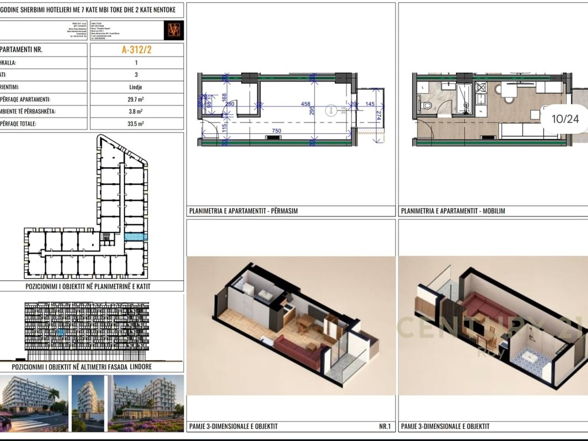Screen dimensions: 588x441
Task: Select the blue highlighted unit on floor layout
Action: (136, 236)
